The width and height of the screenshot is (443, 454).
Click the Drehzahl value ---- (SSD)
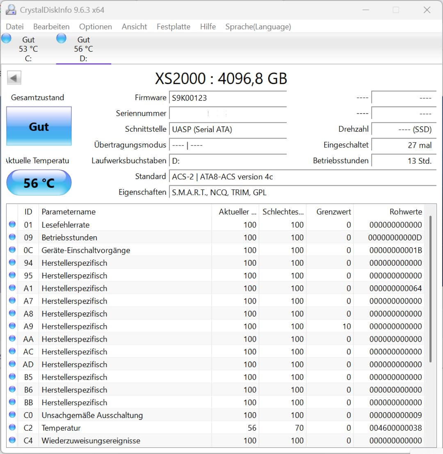point(404,129)
